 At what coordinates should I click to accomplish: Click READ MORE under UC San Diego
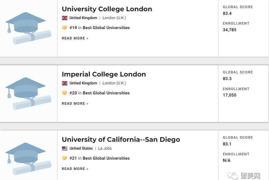[75, 169]
